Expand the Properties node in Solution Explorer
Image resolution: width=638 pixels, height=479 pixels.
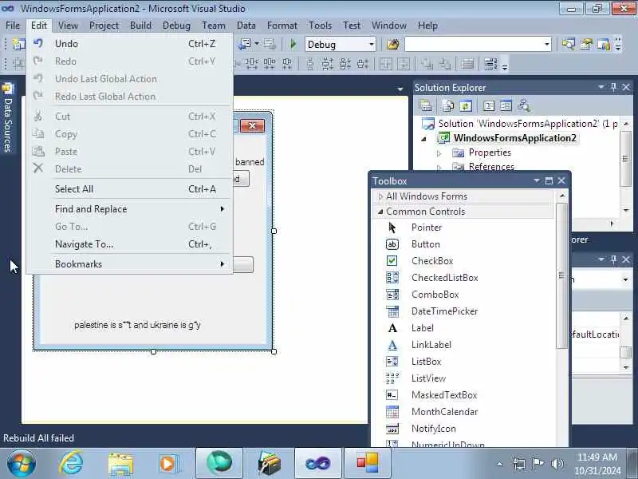pos(439,153)
